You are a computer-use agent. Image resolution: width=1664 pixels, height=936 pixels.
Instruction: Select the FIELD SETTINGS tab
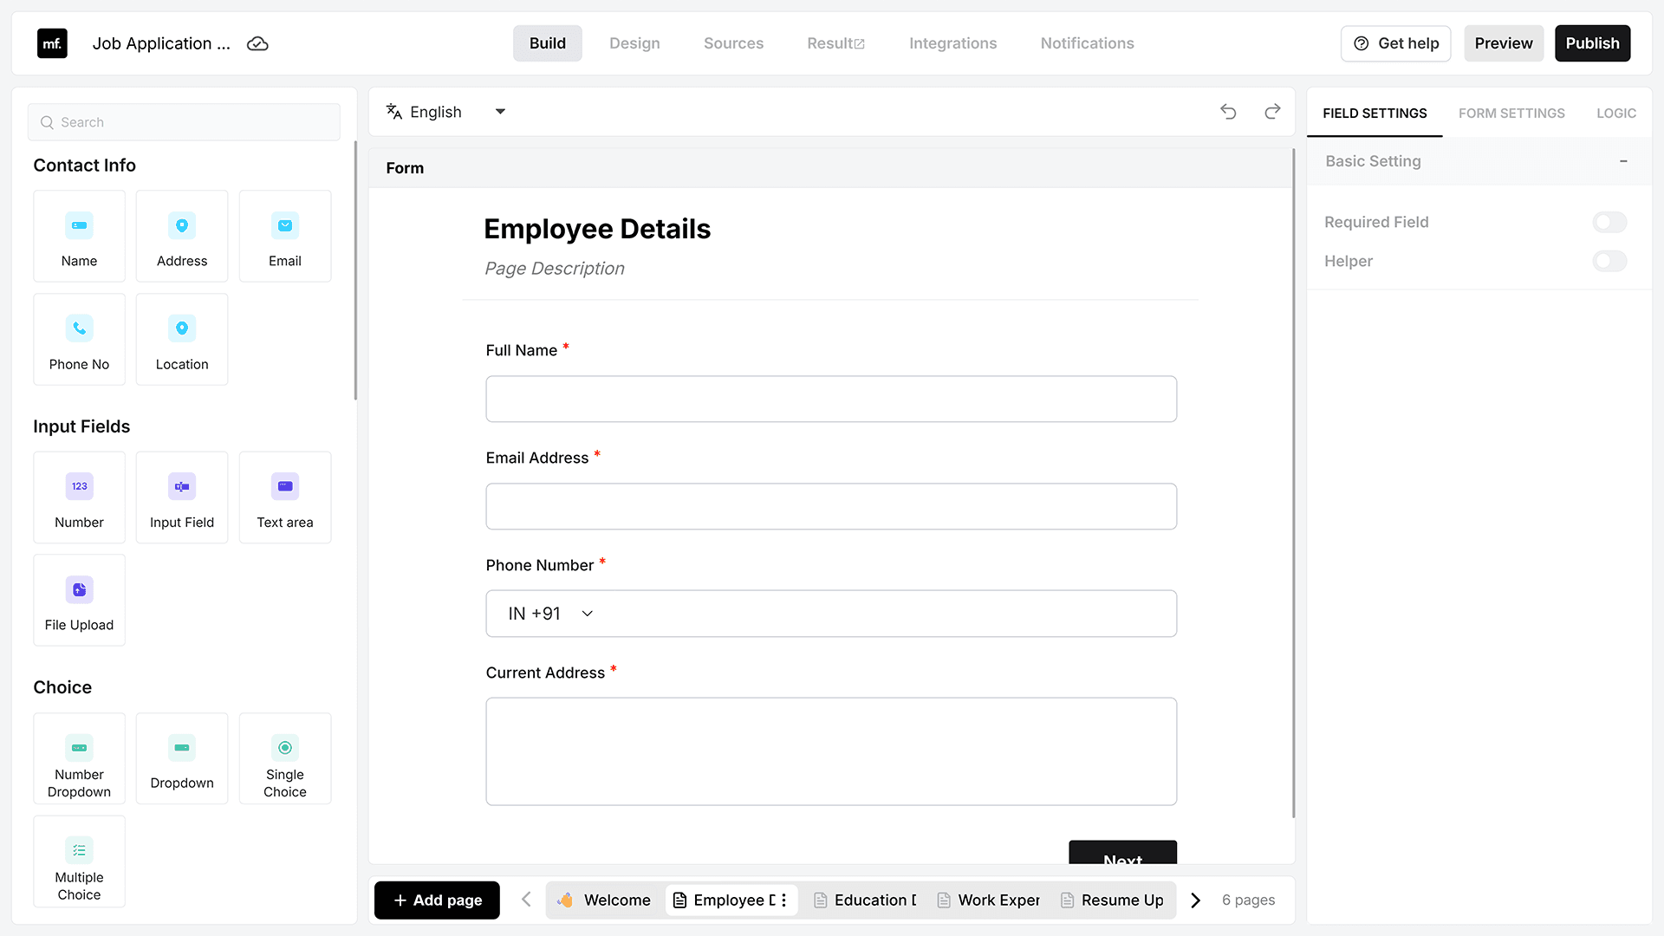1375,114
